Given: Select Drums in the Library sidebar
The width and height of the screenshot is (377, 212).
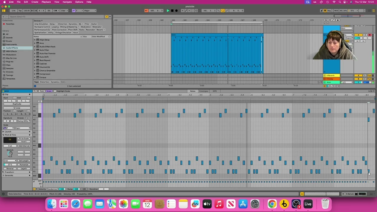Looking at the screenshot, I should [x=9, y=41].
